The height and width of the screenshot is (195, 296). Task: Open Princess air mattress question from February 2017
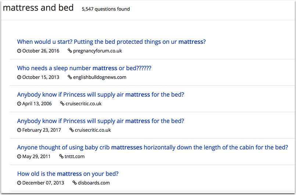click(101, 121)
